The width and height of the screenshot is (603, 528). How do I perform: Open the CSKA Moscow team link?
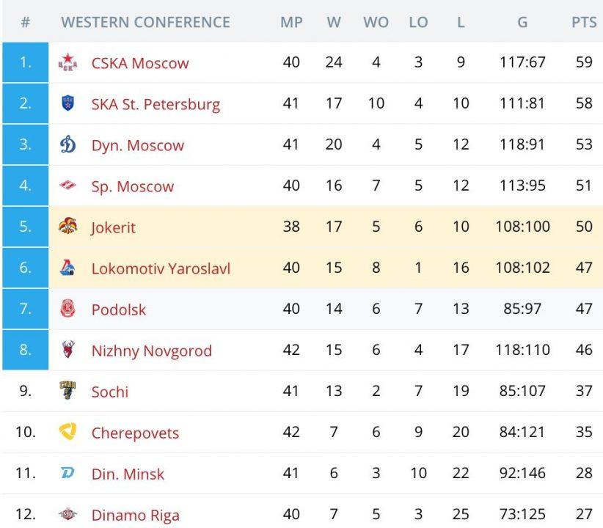pos(140,63)
